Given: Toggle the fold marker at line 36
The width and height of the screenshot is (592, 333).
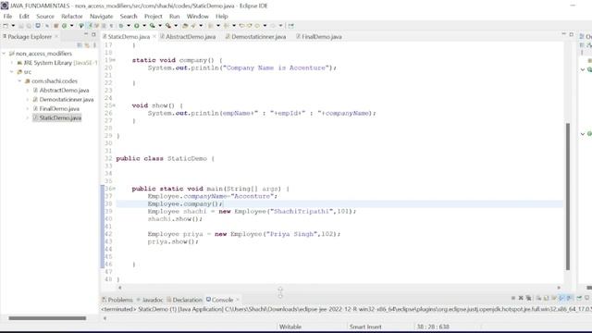Looking at the screenshot, I should [114, 189].
